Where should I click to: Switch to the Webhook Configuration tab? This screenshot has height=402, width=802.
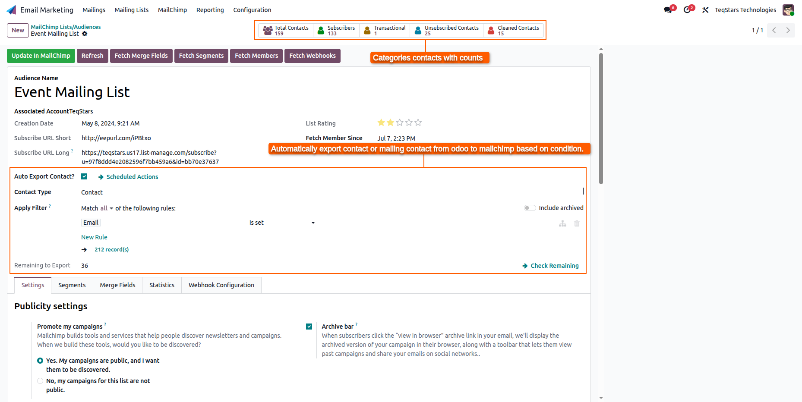point(221,285)
